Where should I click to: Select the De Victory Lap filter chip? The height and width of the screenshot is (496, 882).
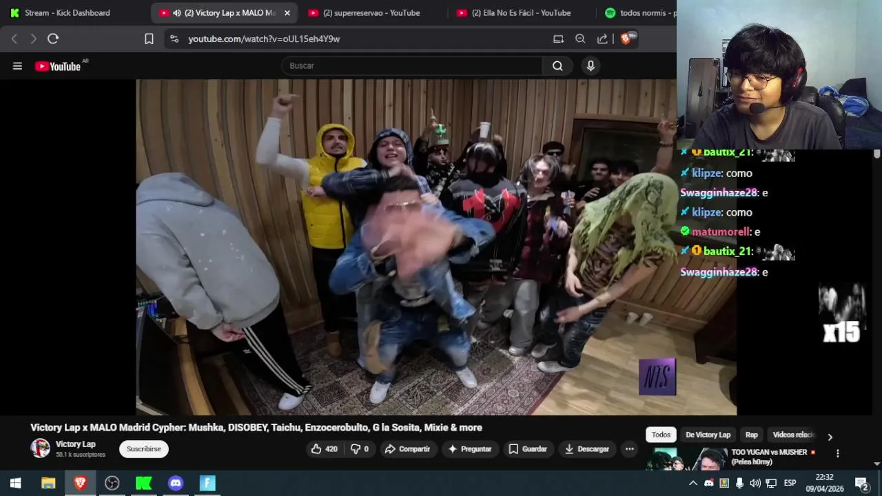pyautogui.click(x=708, y=435)
